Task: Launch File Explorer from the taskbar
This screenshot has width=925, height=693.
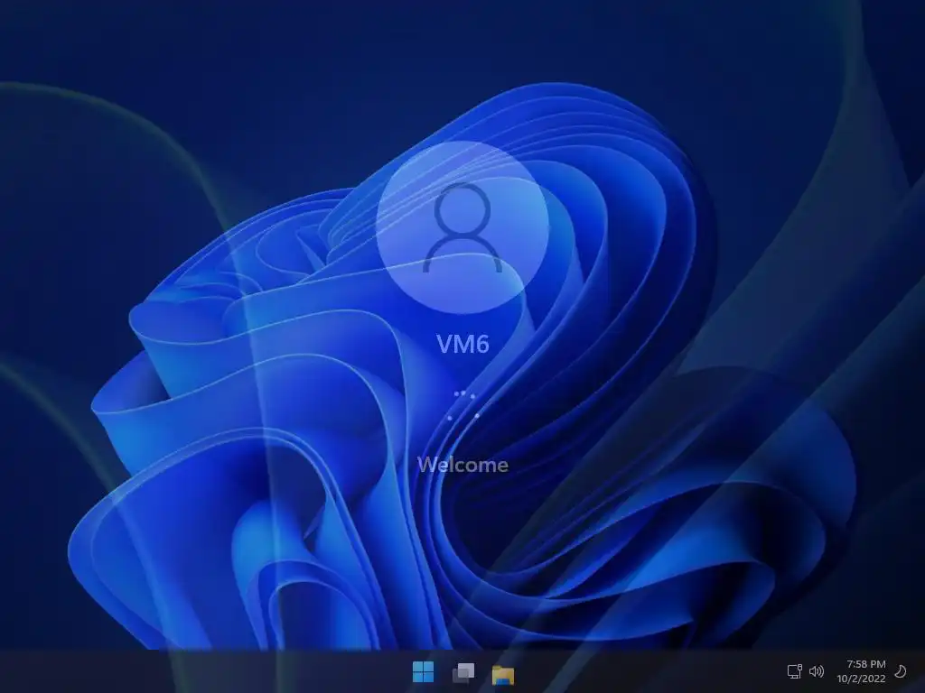Action: click(x=503, y=674)
